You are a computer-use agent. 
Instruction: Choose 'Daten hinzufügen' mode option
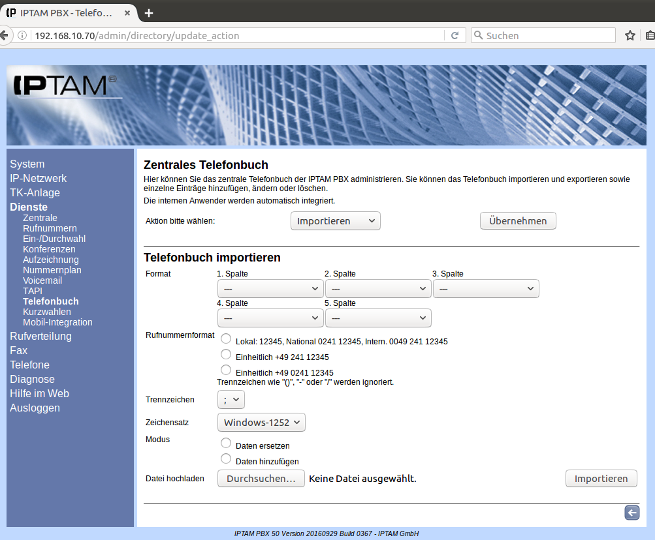point(226,459)
